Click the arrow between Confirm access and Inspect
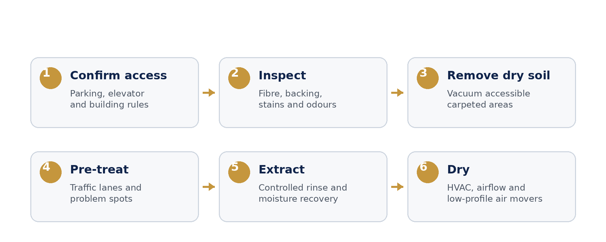 coord(209,92)
